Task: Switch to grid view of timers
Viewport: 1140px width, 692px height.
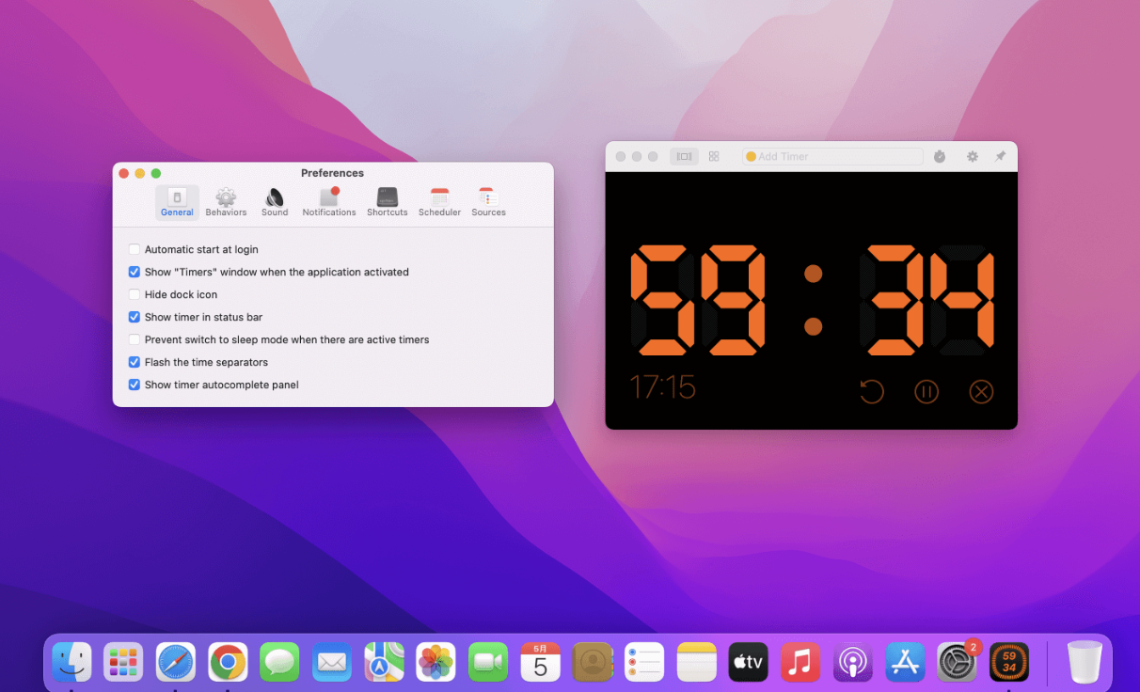Action: coord(714,157)
